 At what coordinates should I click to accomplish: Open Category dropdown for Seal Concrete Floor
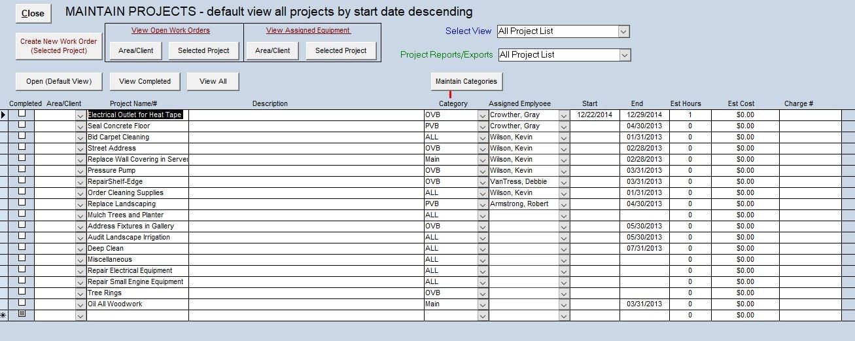[x=483, y=126]
